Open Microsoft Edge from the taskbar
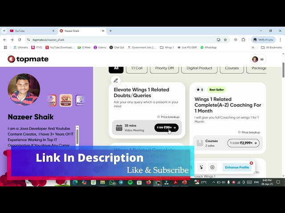Image resolution: width=285 pixels, height=213 pixels. coord(75,182)
